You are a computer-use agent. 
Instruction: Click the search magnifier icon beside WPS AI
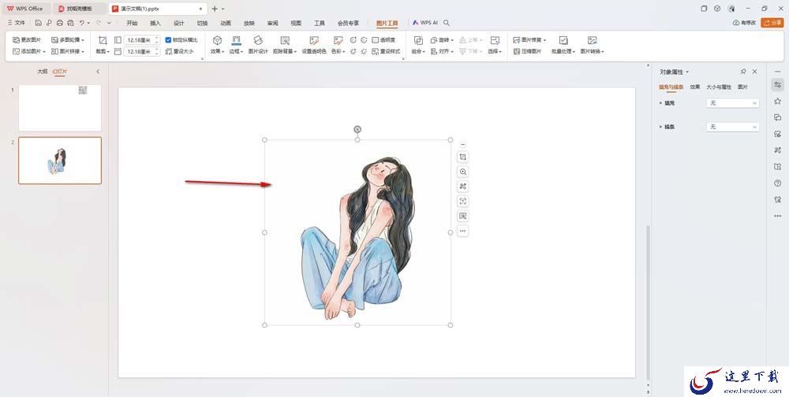447,23
